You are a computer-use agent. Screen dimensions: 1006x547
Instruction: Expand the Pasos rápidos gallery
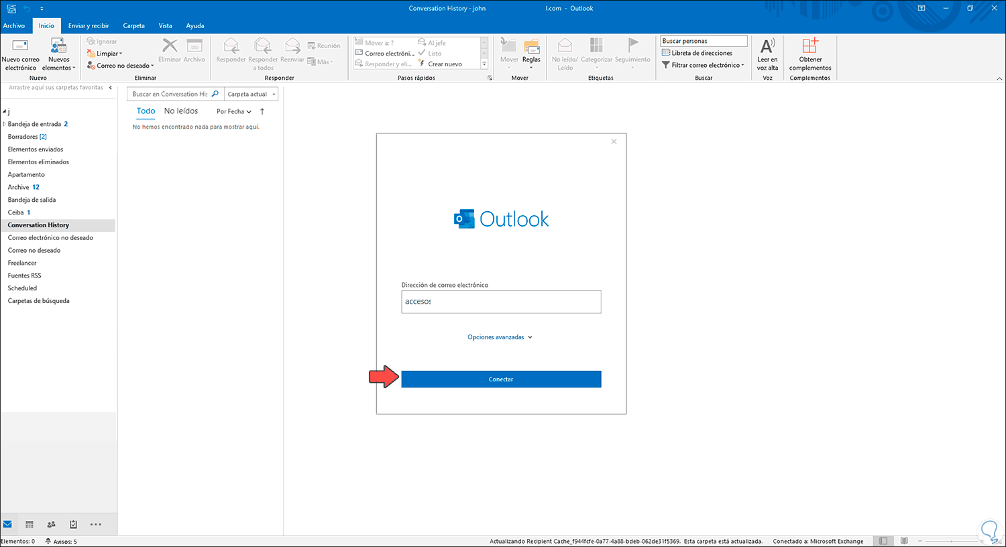pos(484,64)
